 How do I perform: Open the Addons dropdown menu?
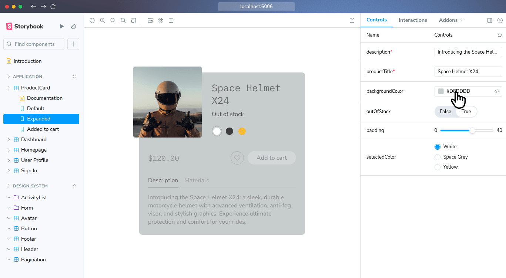[x=451, y=20]
